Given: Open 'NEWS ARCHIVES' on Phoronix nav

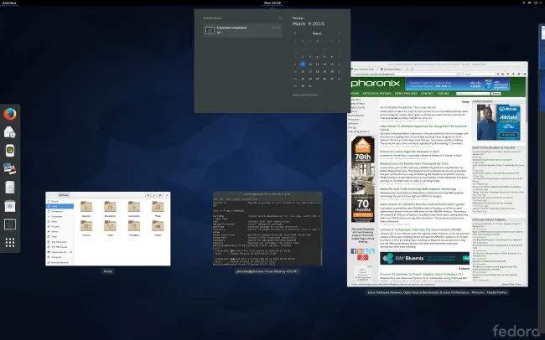Looking at the screenshot, I should coord(406,94).
